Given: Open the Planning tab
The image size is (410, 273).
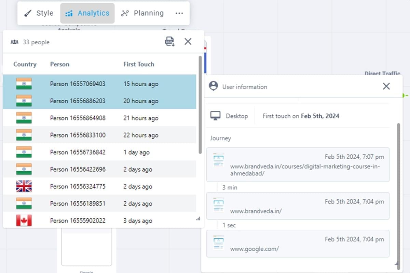Looking at the screenshot, I should pos(142,13).
